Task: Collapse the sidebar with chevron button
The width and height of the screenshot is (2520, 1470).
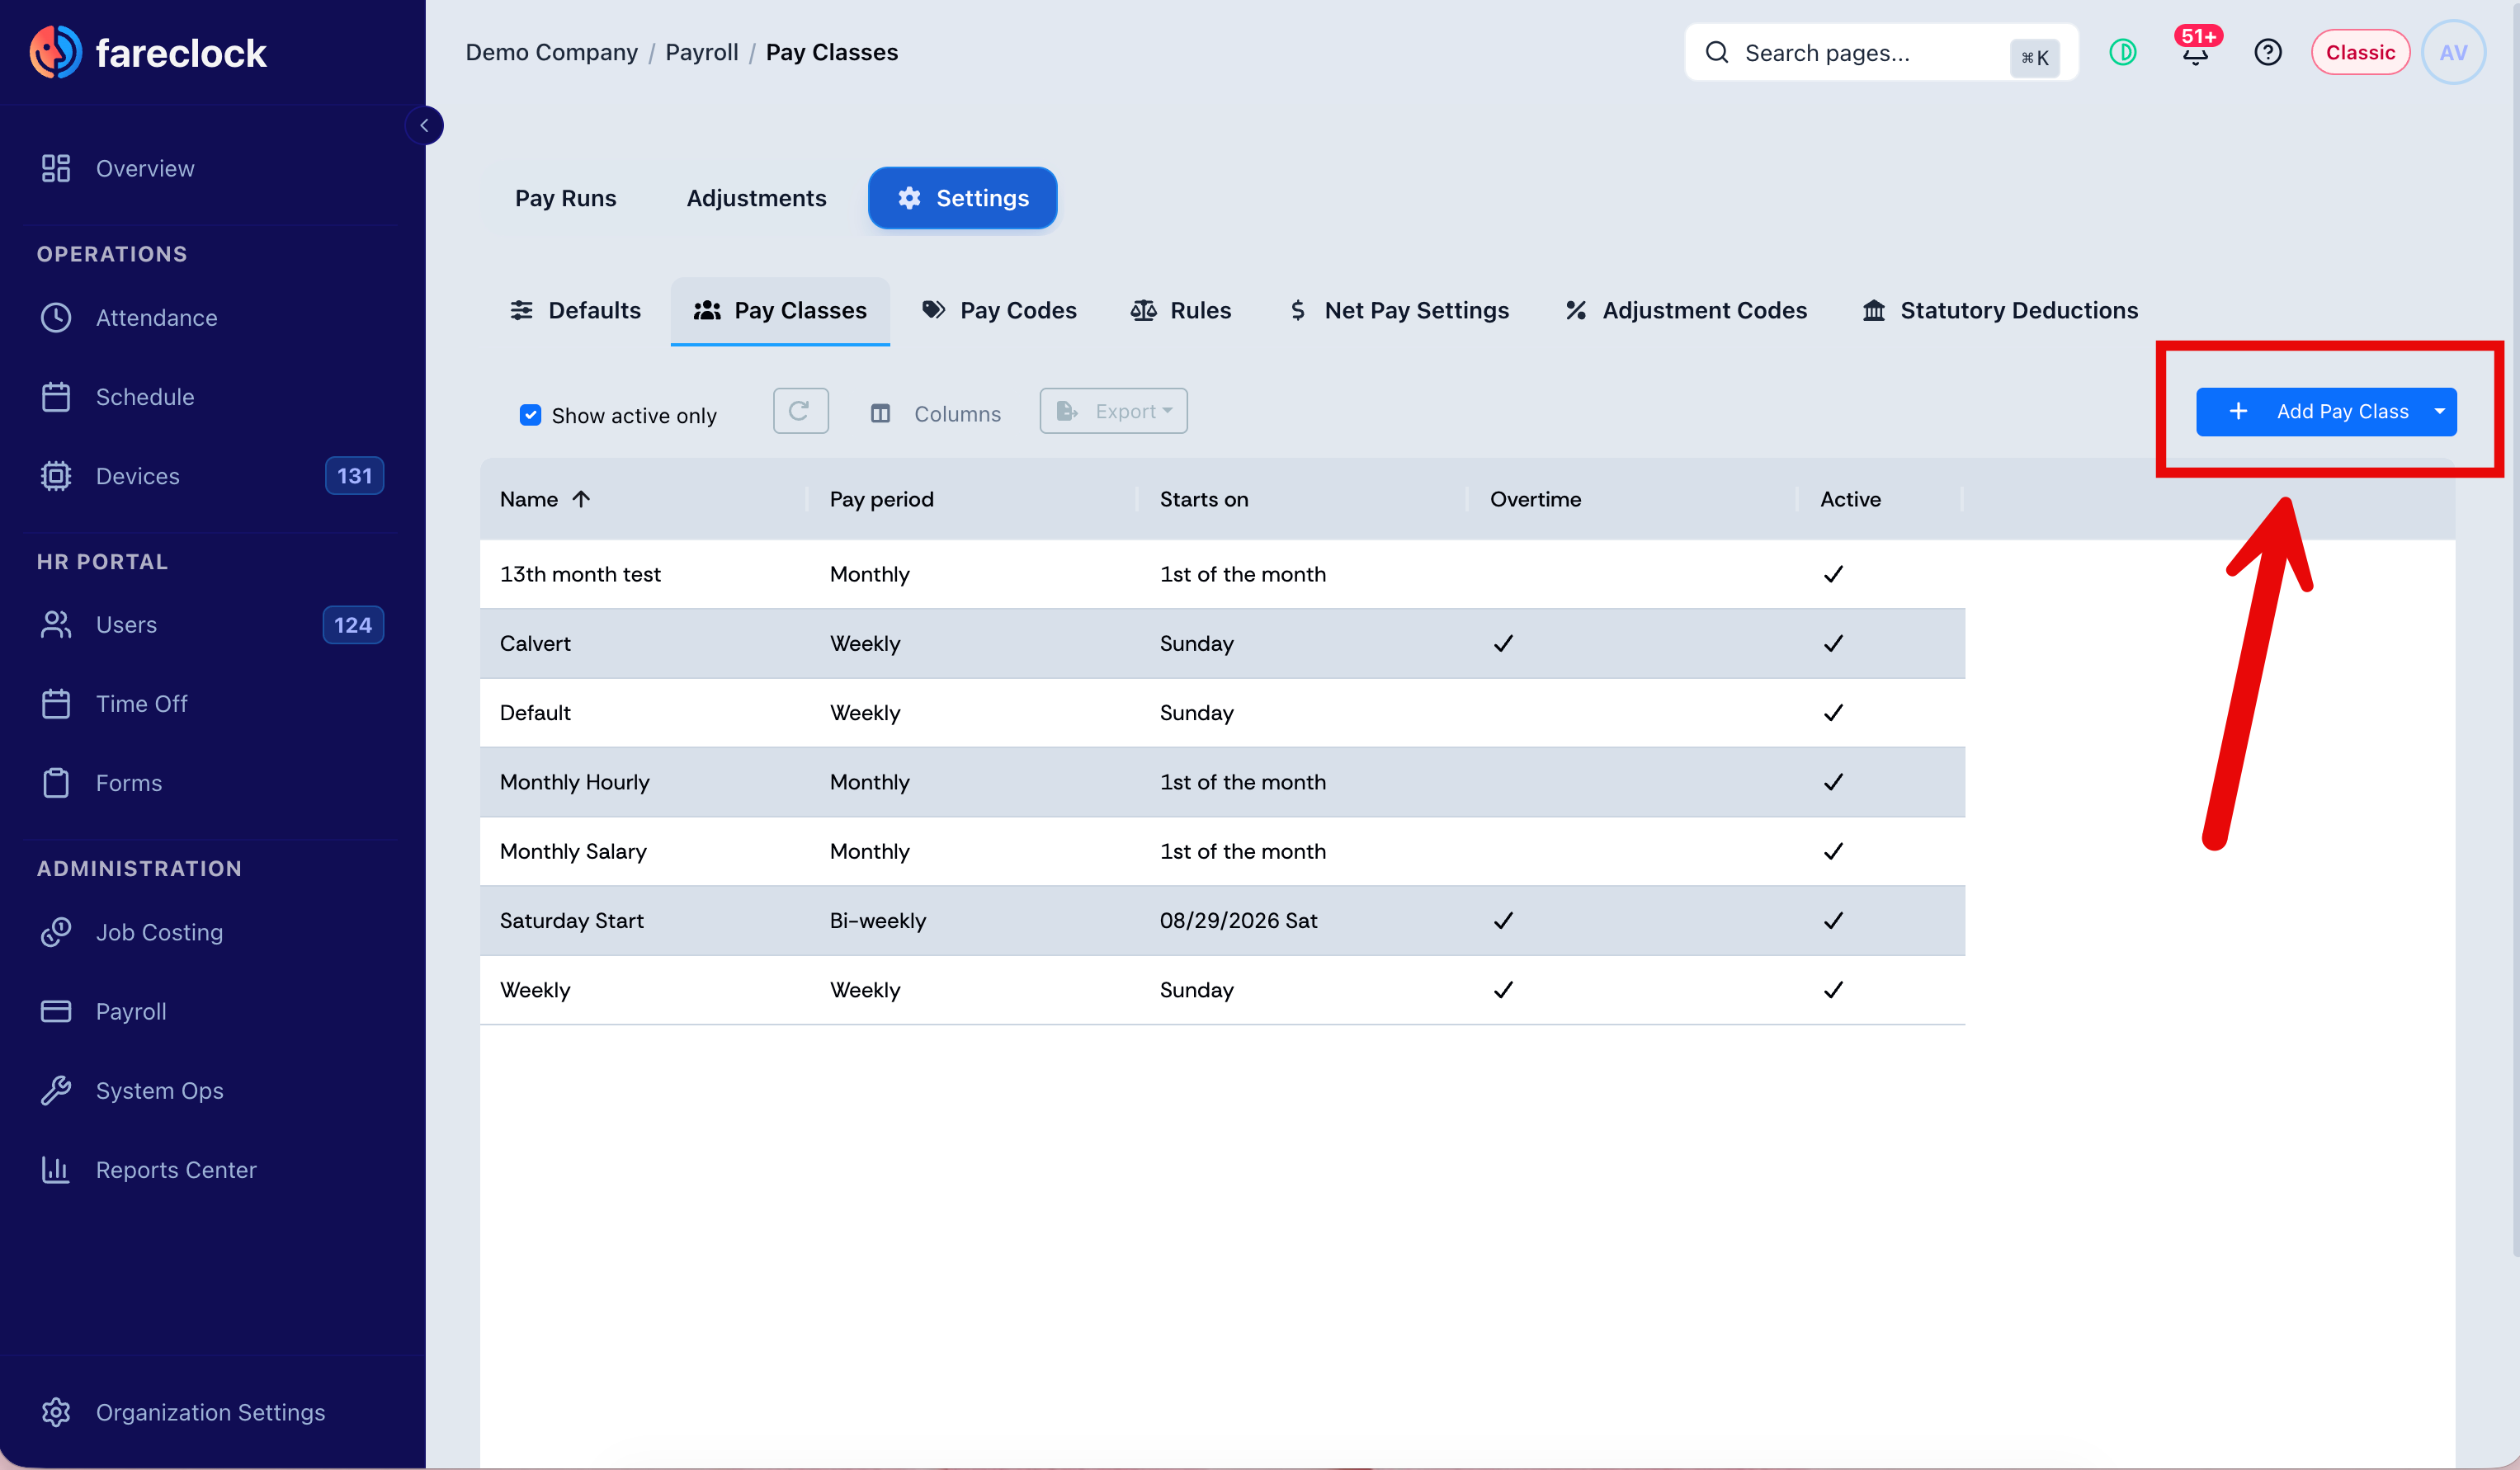Action: pyautogui.click(x=424, y=126)
